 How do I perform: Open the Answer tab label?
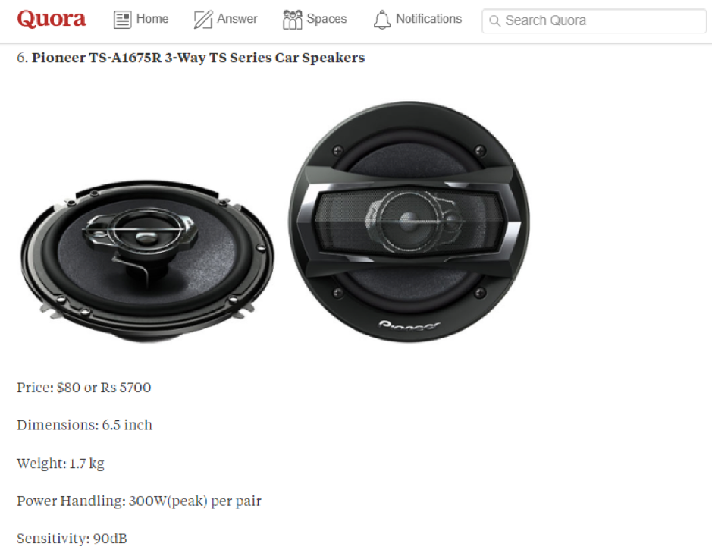coord(237,19)
